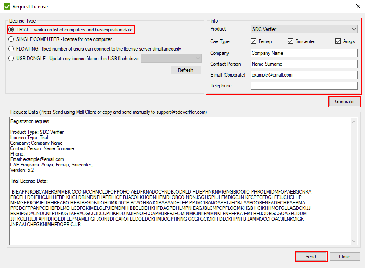The height and width of the screenshot is (268, 365).
Task: Click the Request Data scrollbar up arrow
Action: 354,122
